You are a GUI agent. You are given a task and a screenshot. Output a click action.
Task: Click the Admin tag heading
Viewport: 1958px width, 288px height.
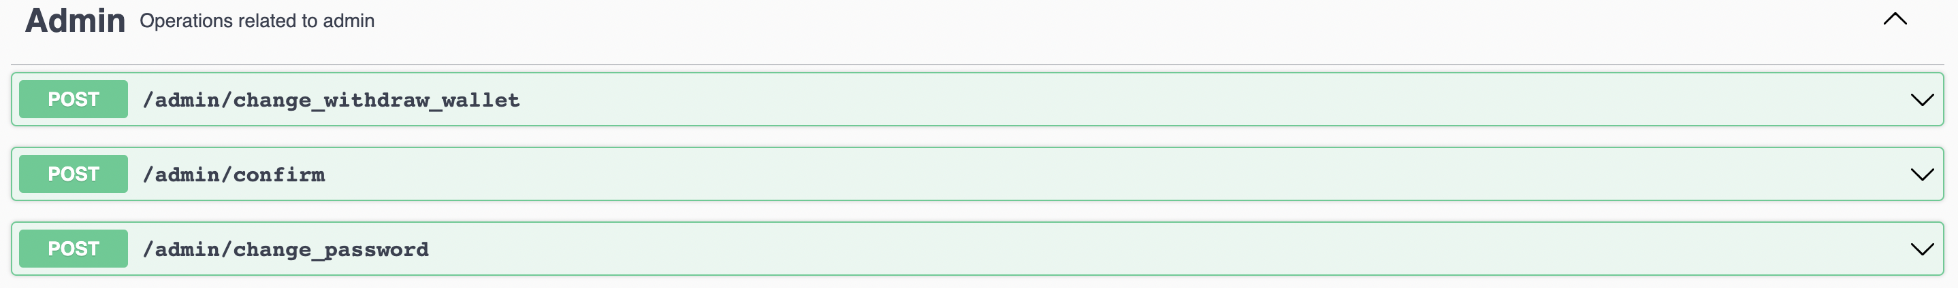click(74, 20)
